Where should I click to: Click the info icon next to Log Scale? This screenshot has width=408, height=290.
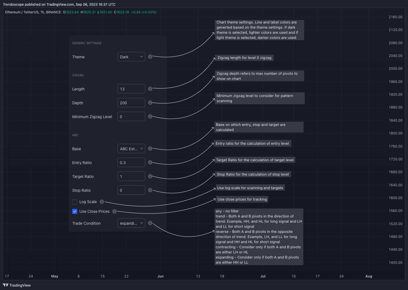102,202
